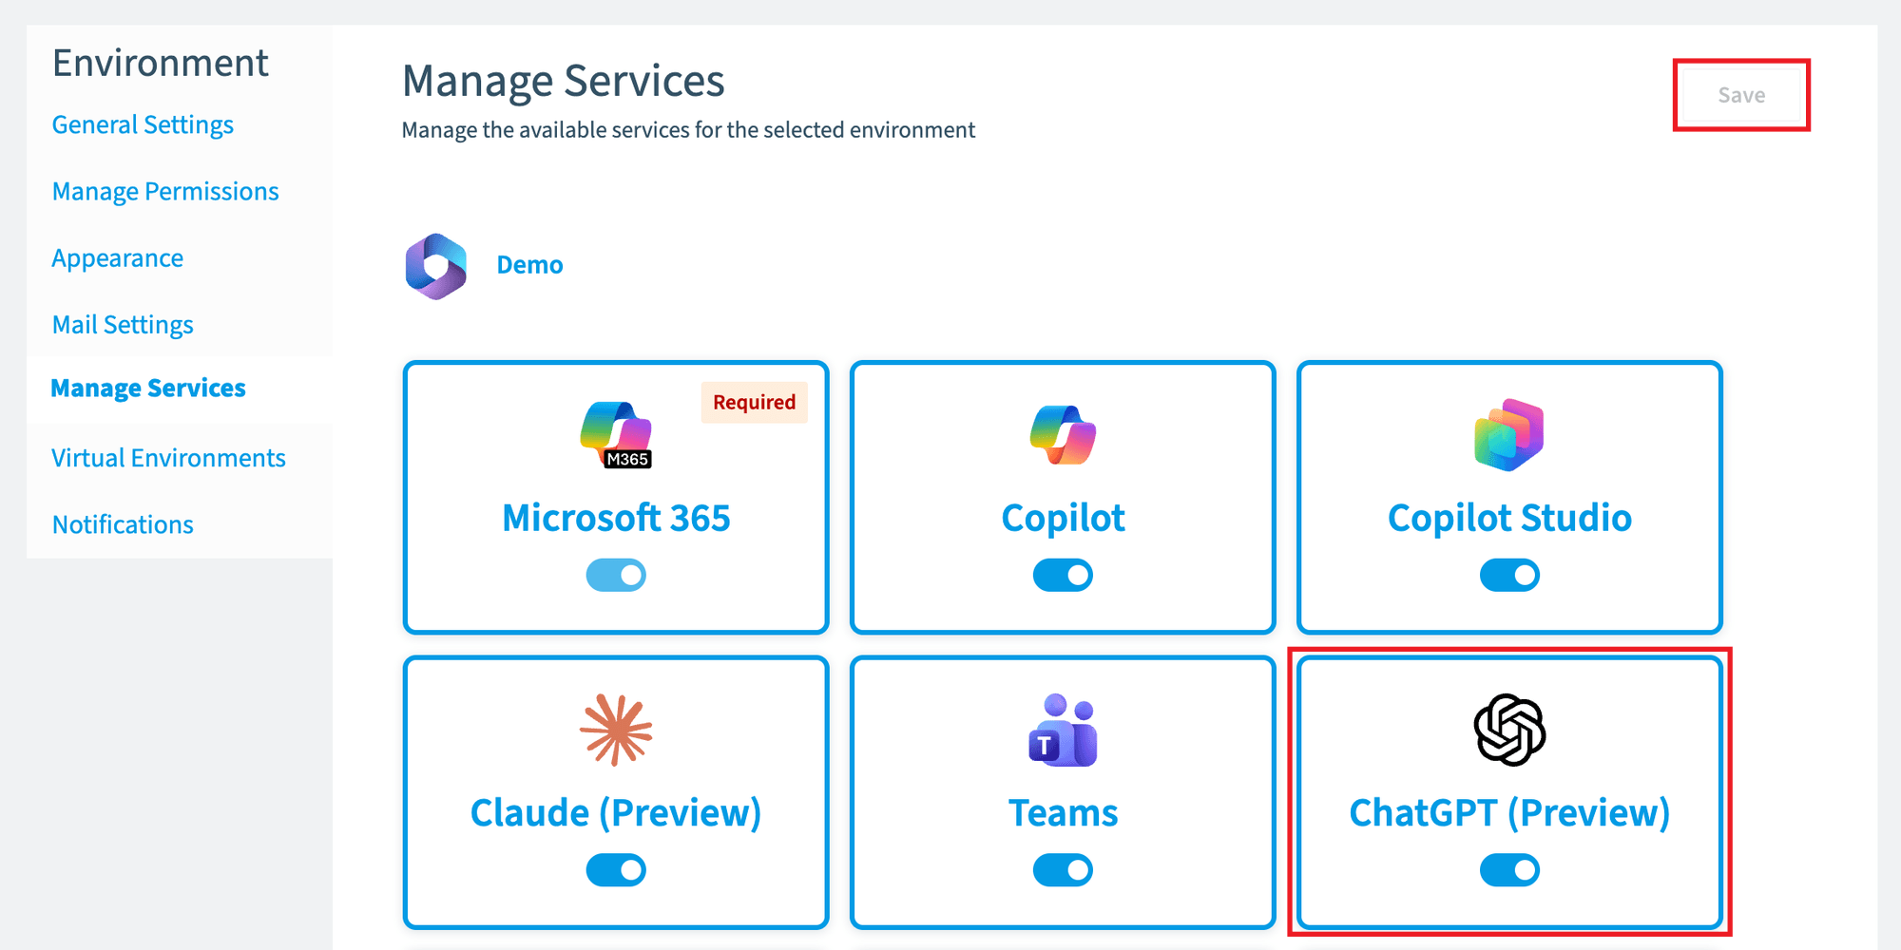
Task: Click the Claude (Preview) card title
Action: click(x=616, y=813)
